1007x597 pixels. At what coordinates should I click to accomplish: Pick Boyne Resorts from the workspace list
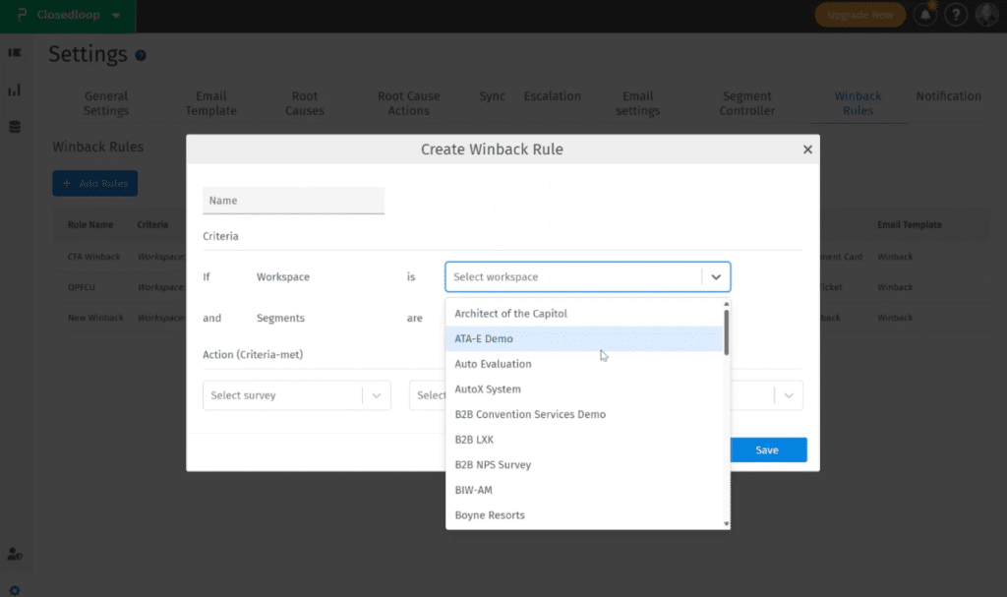pos(490,515)
